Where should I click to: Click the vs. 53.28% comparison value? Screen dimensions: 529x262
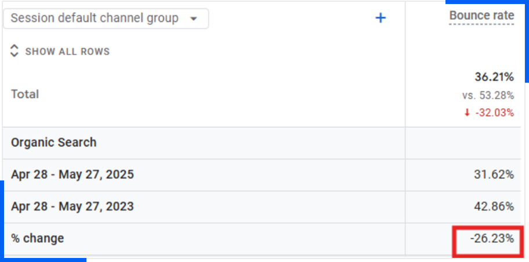click(488, 95)
